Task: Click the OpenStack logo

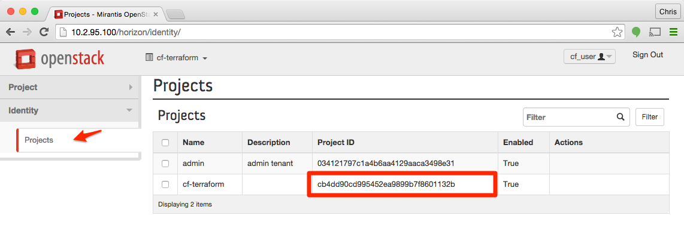Action: (60, 59)
